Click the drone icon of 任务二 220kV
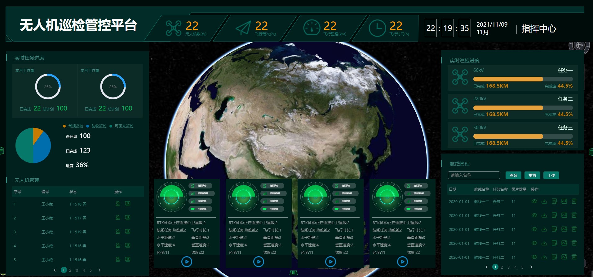The height and width of the screenshot is (277, 593). (x=460, y=106)
